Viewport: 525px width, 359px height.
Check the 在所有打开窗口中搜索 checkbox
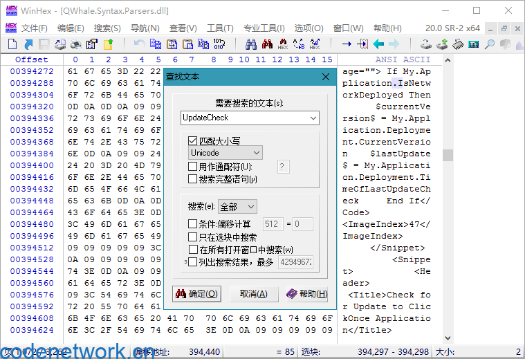(x=193, y=250)
